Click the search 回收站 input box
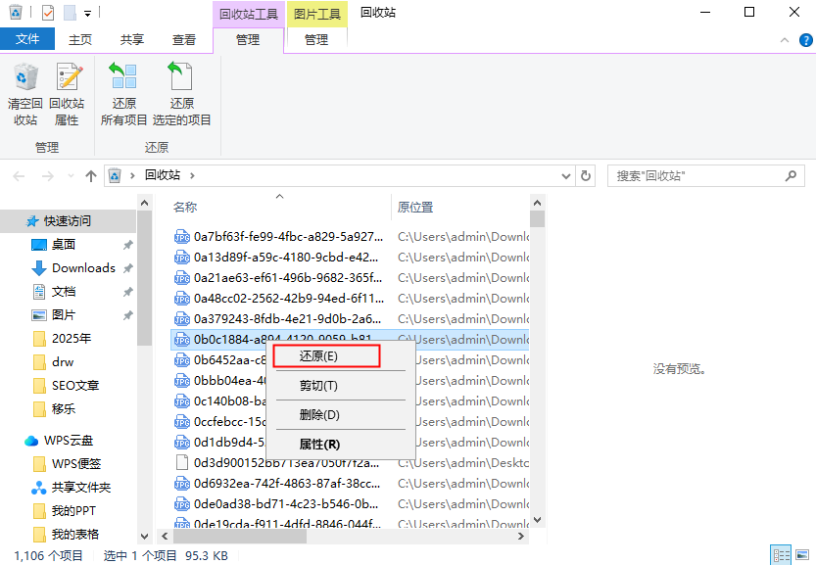Viewport: 816px width, 565px height. [x=696, y=175]
